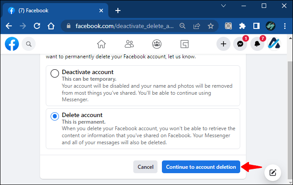Bookmark this page with star icon
Screen dimensions: 293x185
point(211,26)
